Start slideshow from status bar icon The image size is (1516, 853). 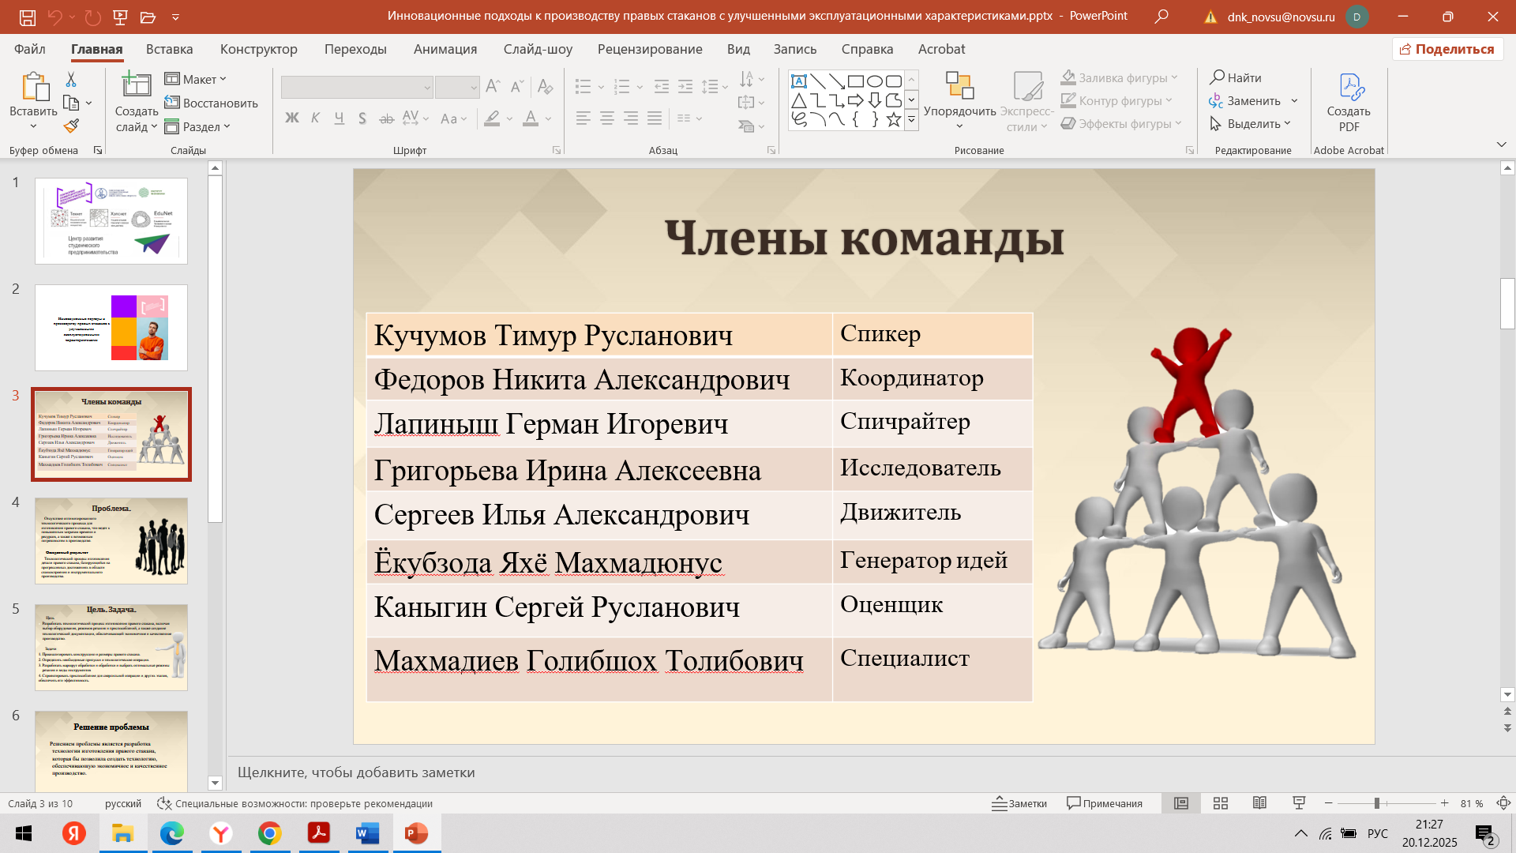(x=1299, y=803)
